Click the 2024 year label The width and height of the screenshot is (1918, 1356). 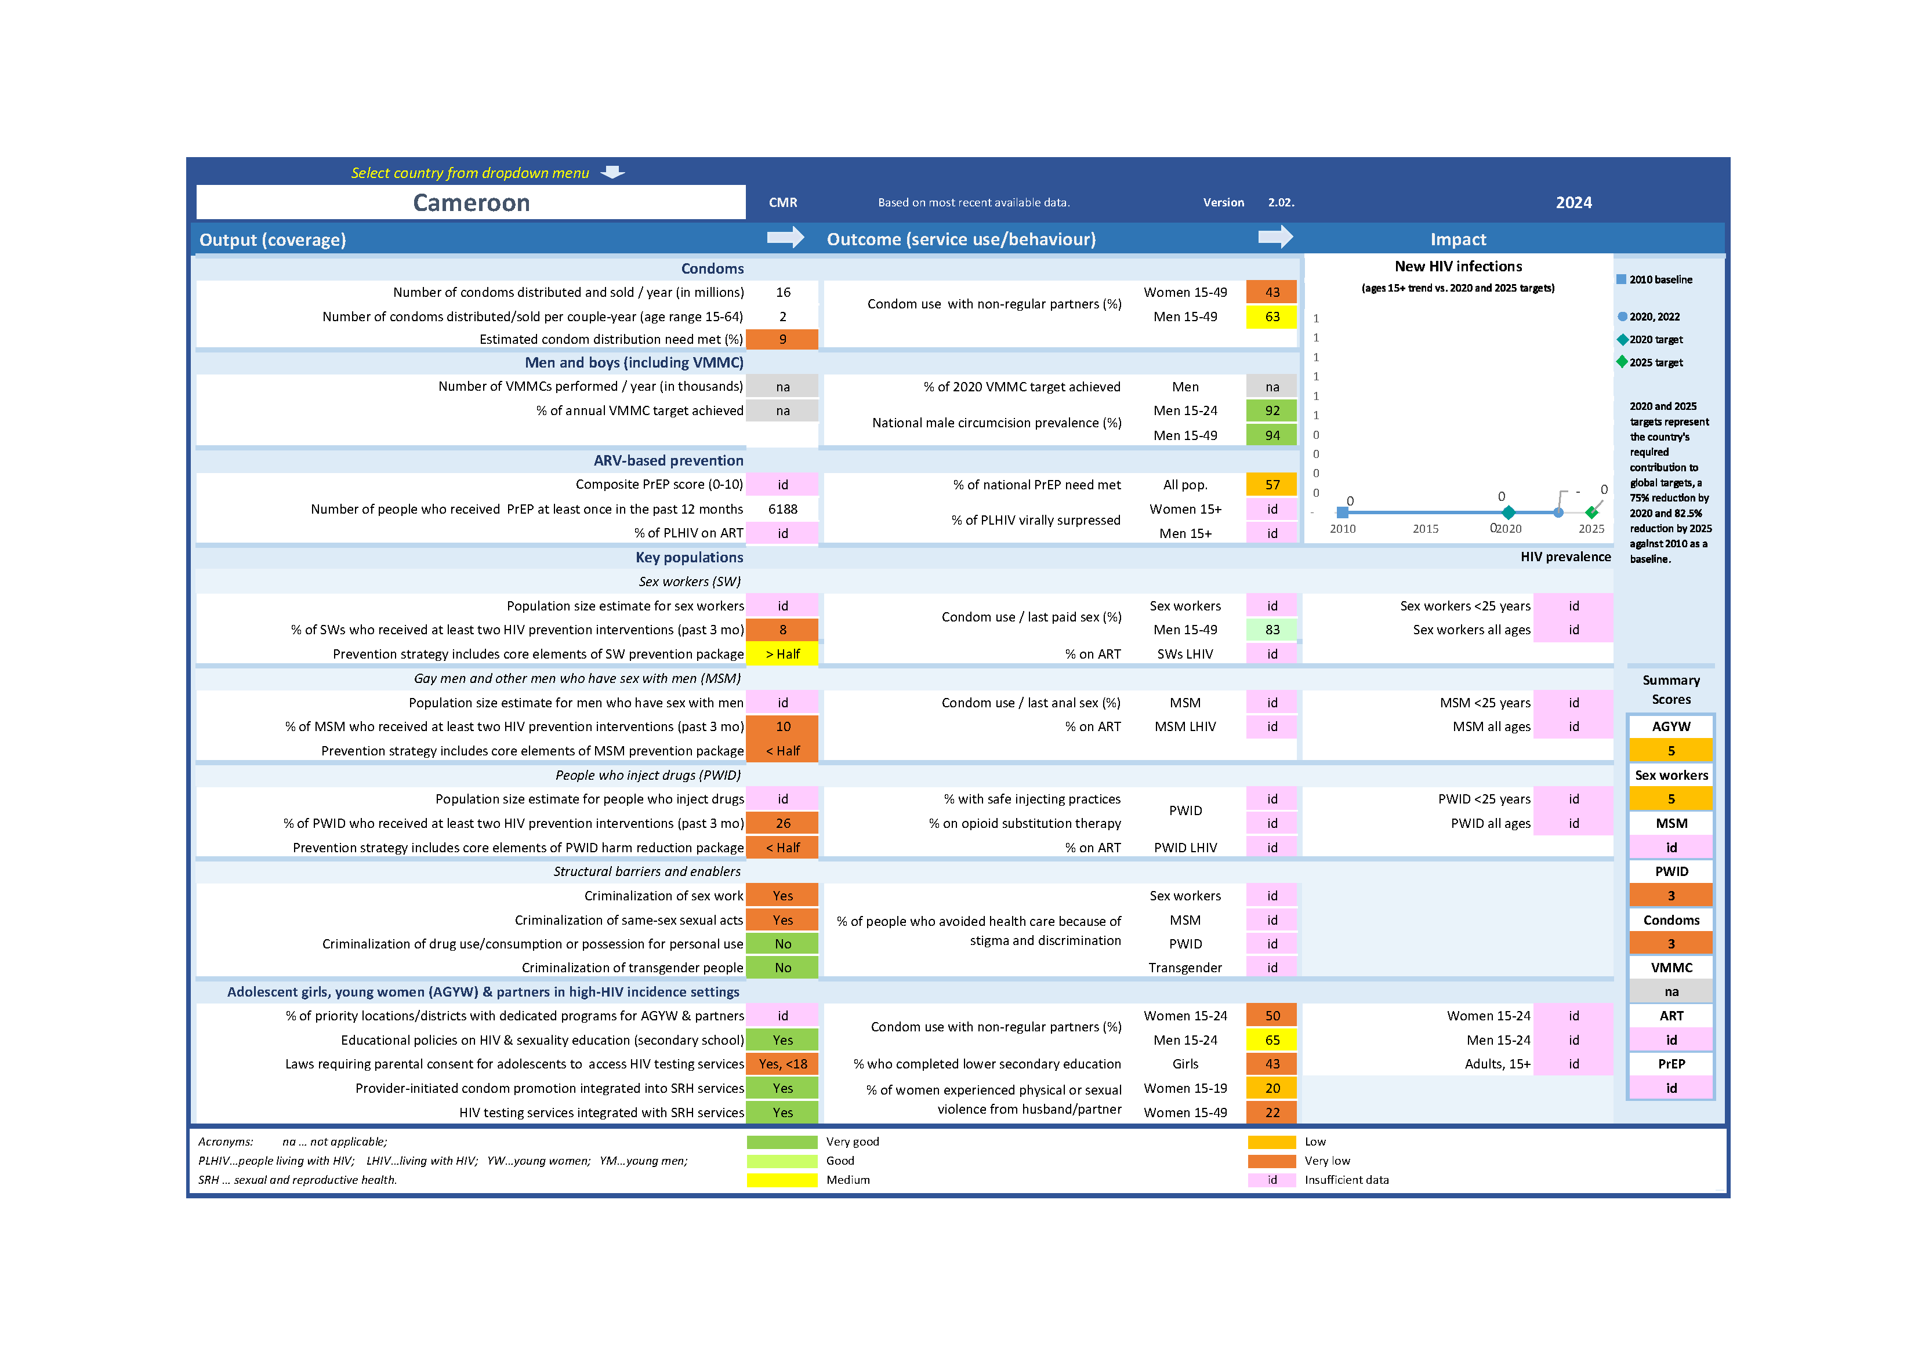1574,203
